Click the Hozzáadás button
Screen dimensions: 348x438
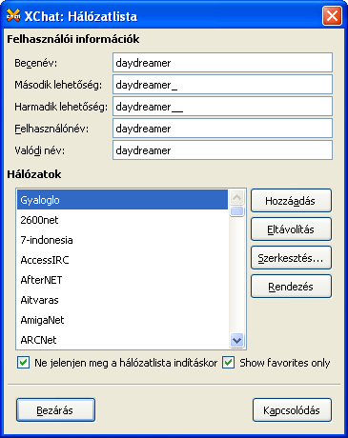(291, 201)
